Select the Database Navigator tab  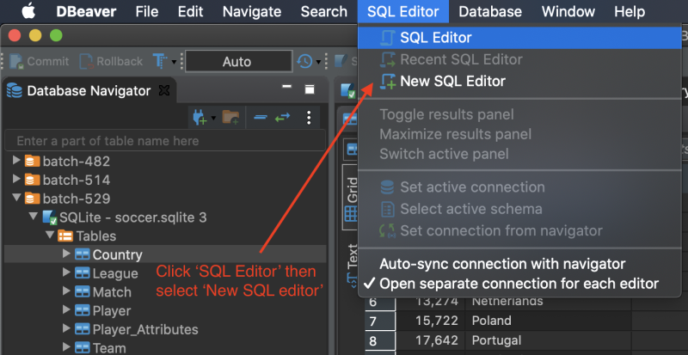pos(89,91)
